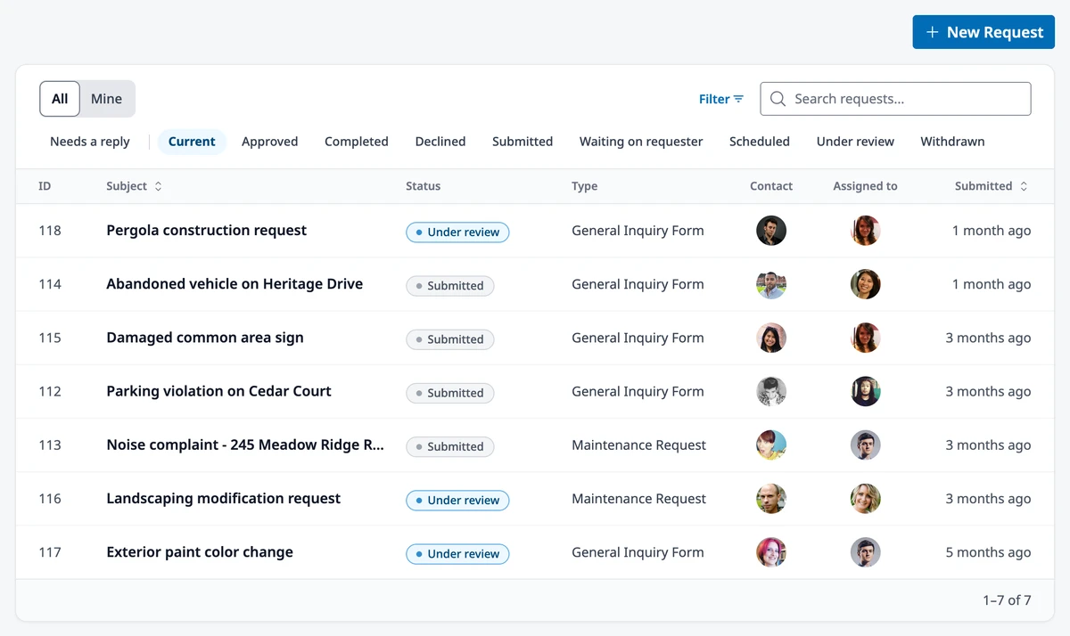1070x636 pixels.
Task: Click contact avatar for Parking violation row
Action: point(771,391)
